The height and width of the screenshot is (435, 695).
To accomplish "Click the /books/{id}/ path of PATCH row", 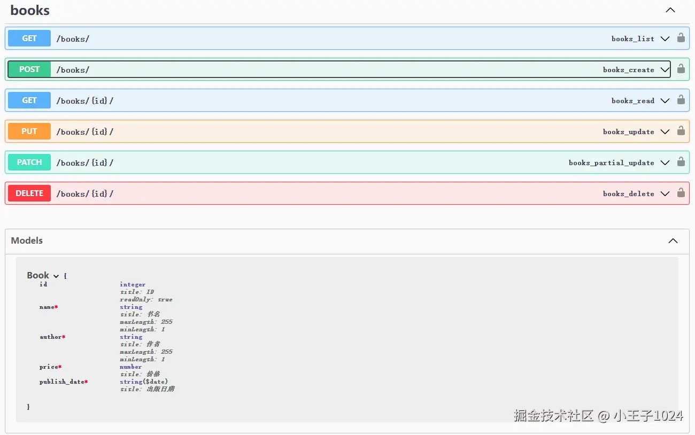I will click(x=85, y=163).
